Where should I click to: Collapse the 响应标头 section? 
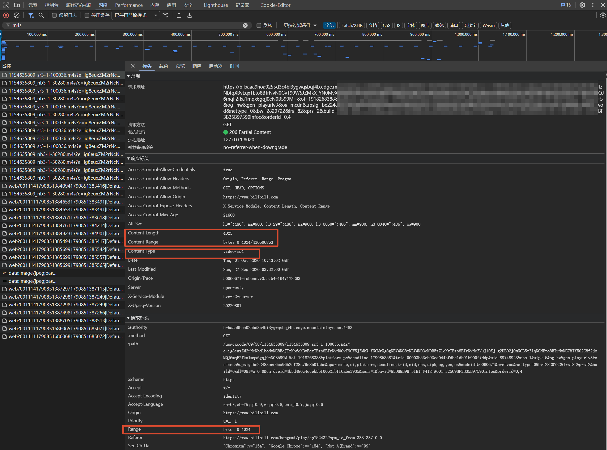pos(138,158)
